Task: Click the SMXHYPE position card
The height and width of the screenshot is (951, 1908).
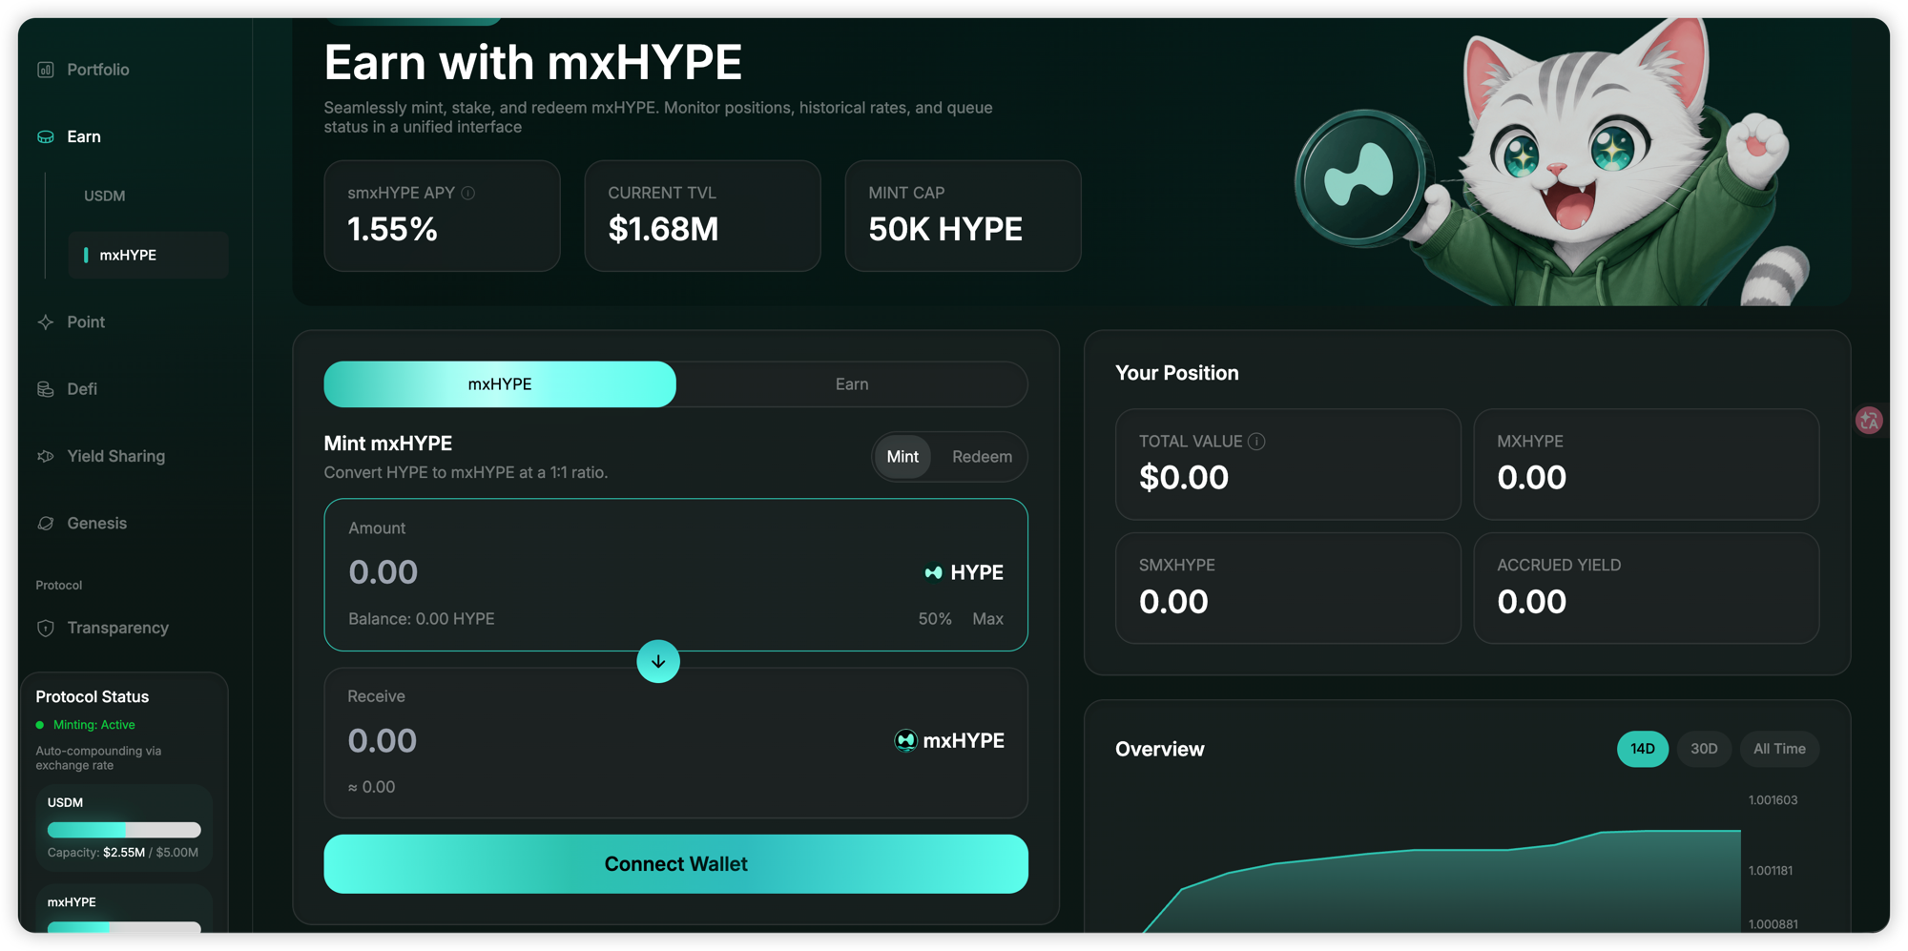Action: 1288,589
